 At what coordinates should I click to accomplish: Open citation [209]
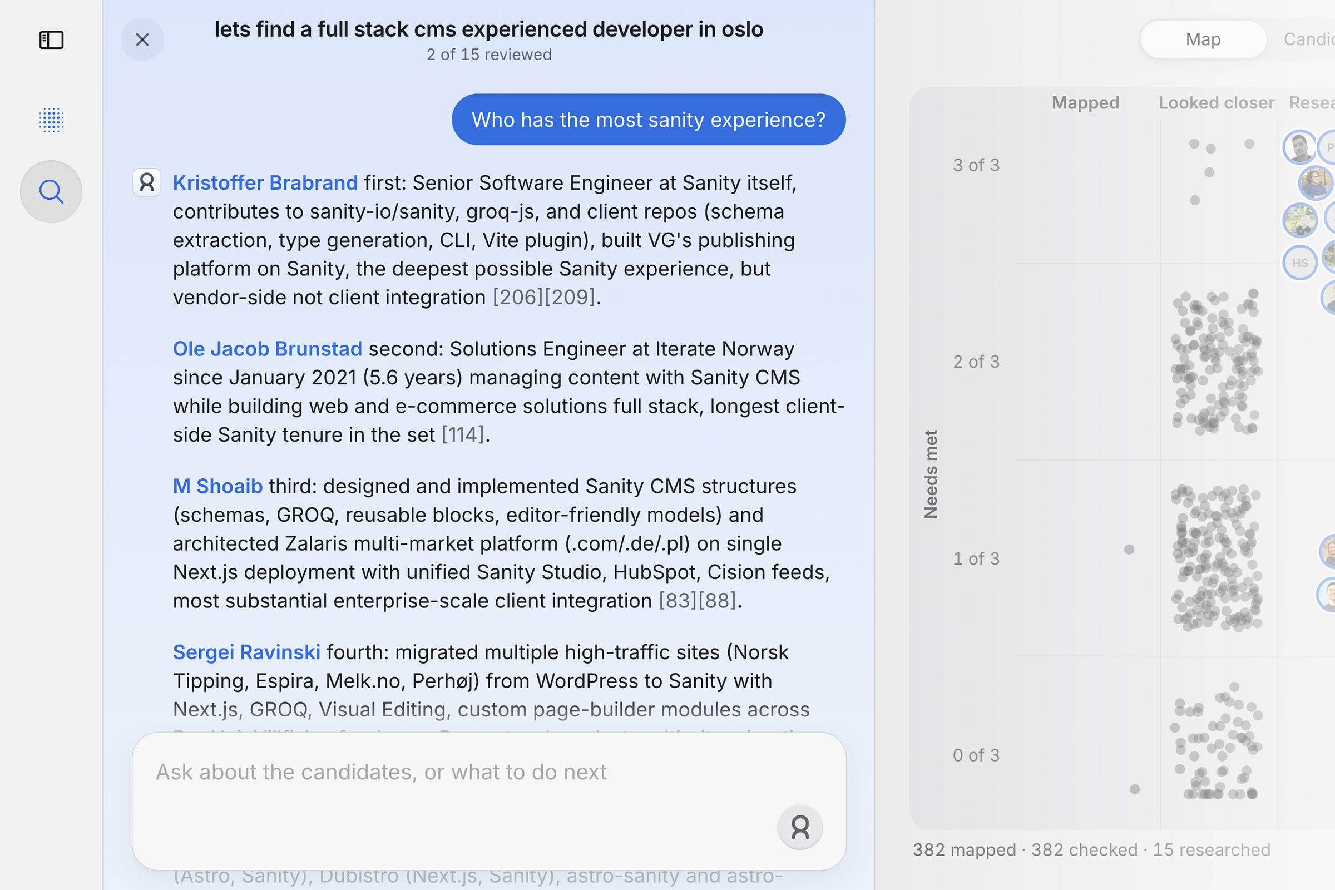570,297
